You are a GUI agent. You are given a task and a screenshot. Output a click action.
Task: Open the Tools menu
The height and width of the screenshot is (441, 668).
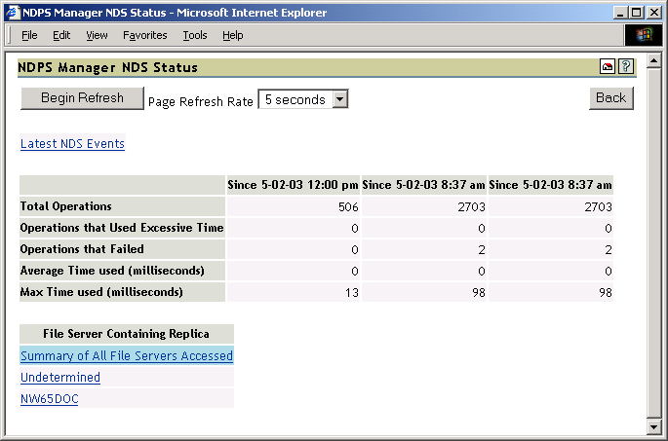(195, 35)
